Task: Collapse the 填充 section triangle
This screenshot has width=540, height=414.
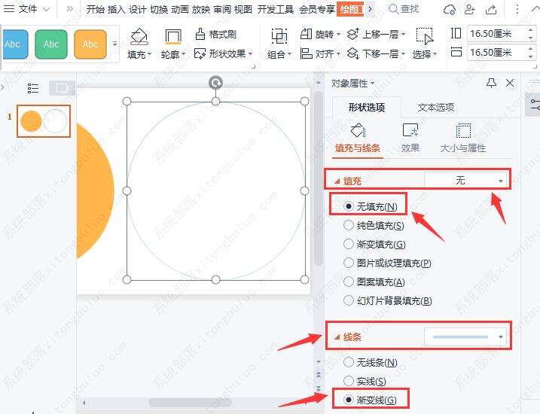Action: tap(337, 181)
